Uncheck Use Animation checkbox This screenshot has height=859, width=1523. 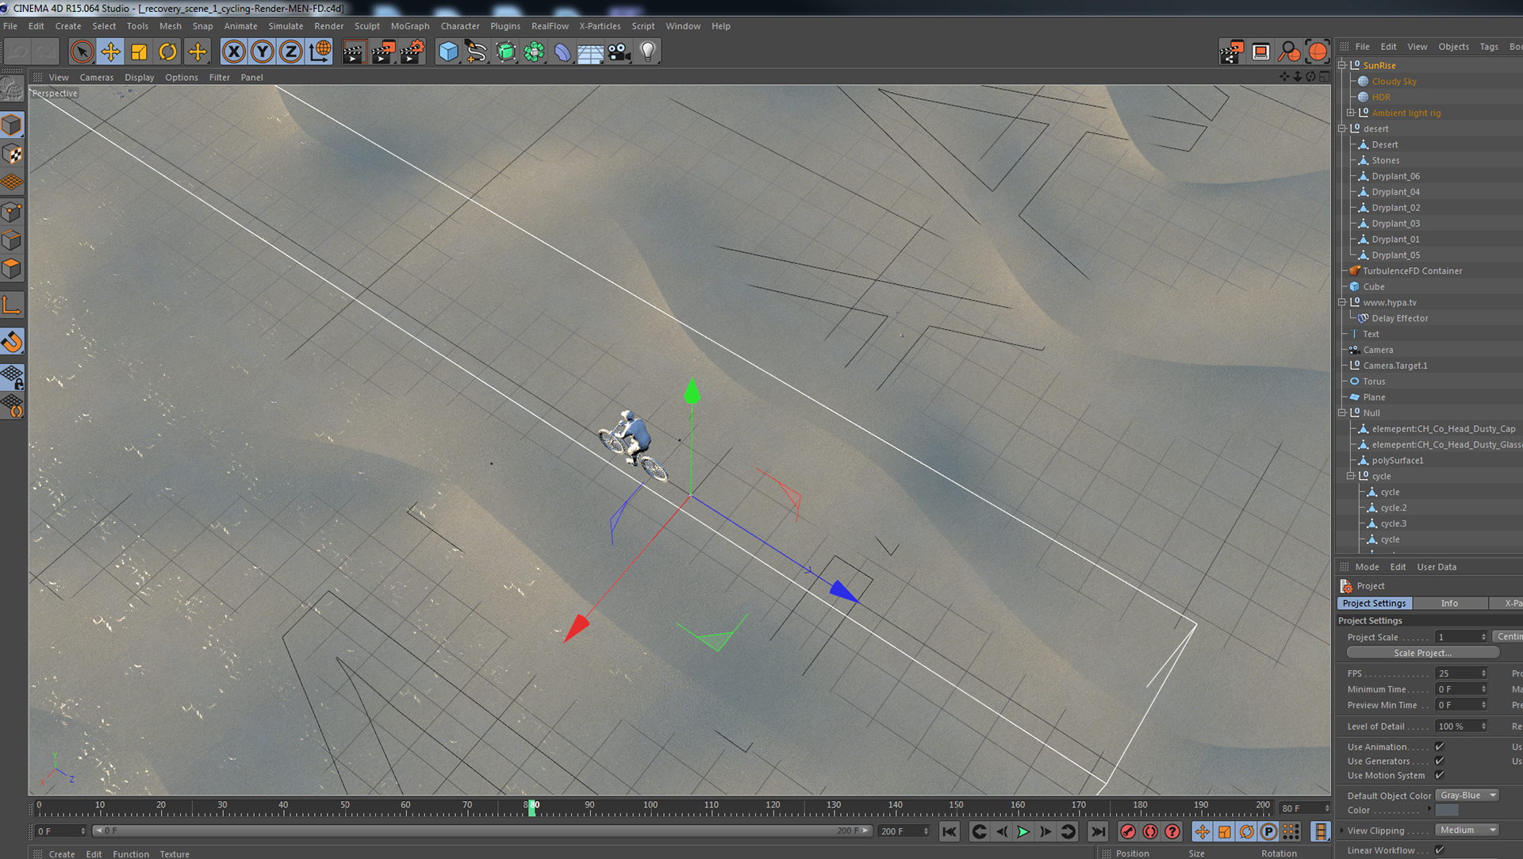tap(1439, 746)
